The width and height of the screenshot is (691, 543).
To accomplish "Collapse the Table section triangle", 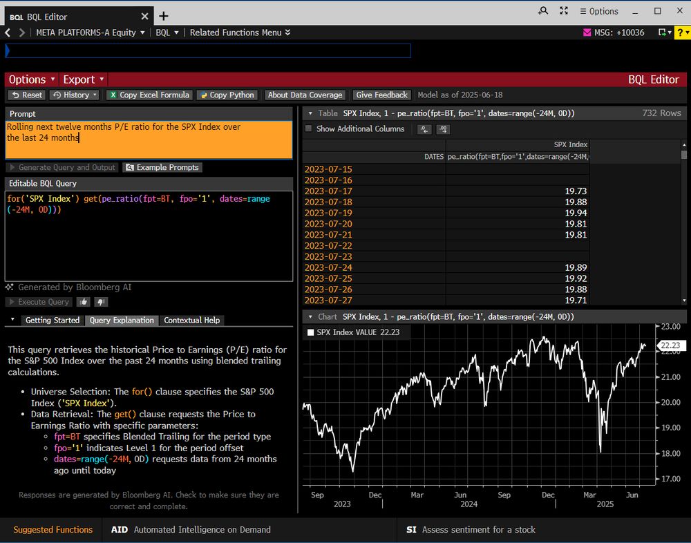I will [x=310, y=113].
